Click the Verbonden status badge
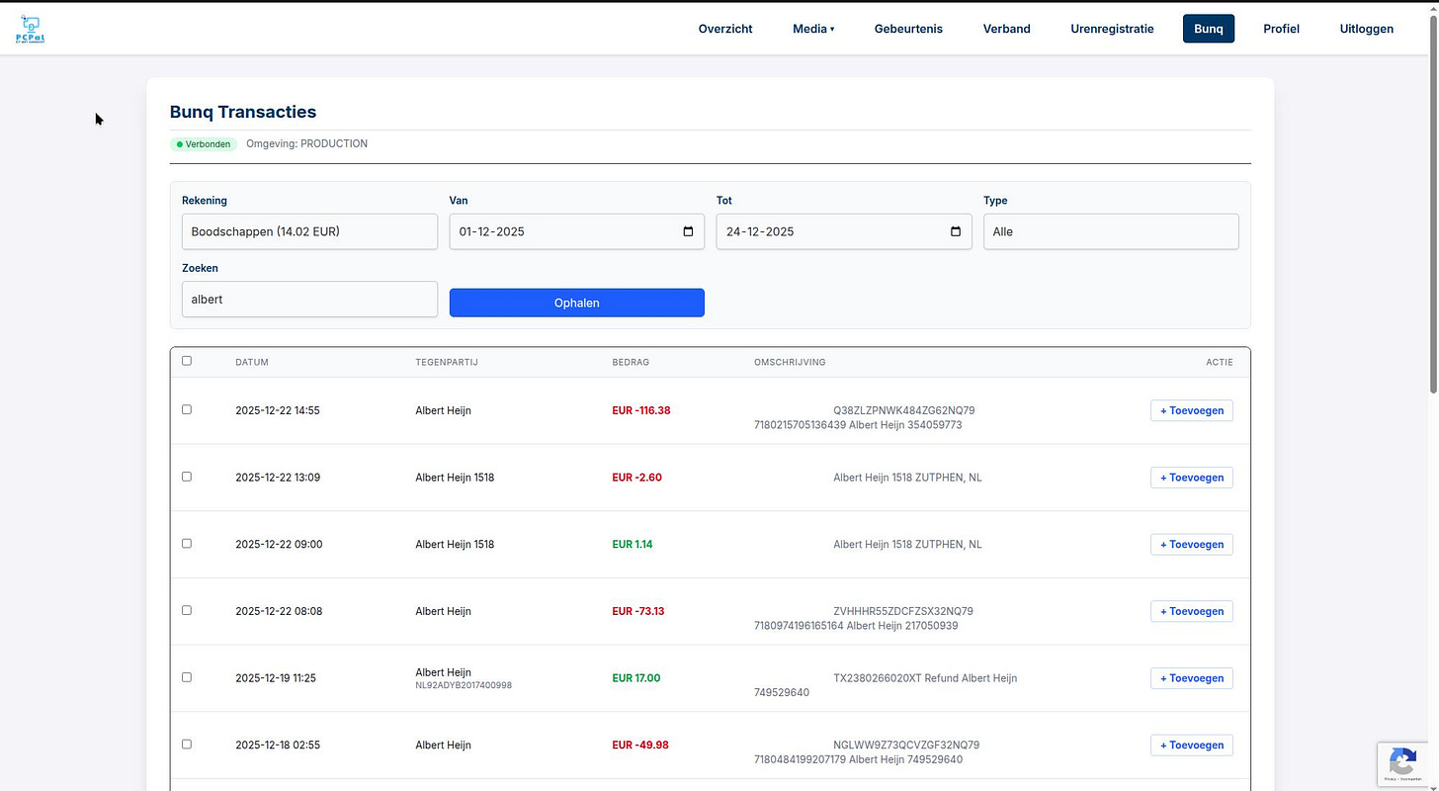The width and height of the screenshot is (1439, 791). tap(204, 144)
